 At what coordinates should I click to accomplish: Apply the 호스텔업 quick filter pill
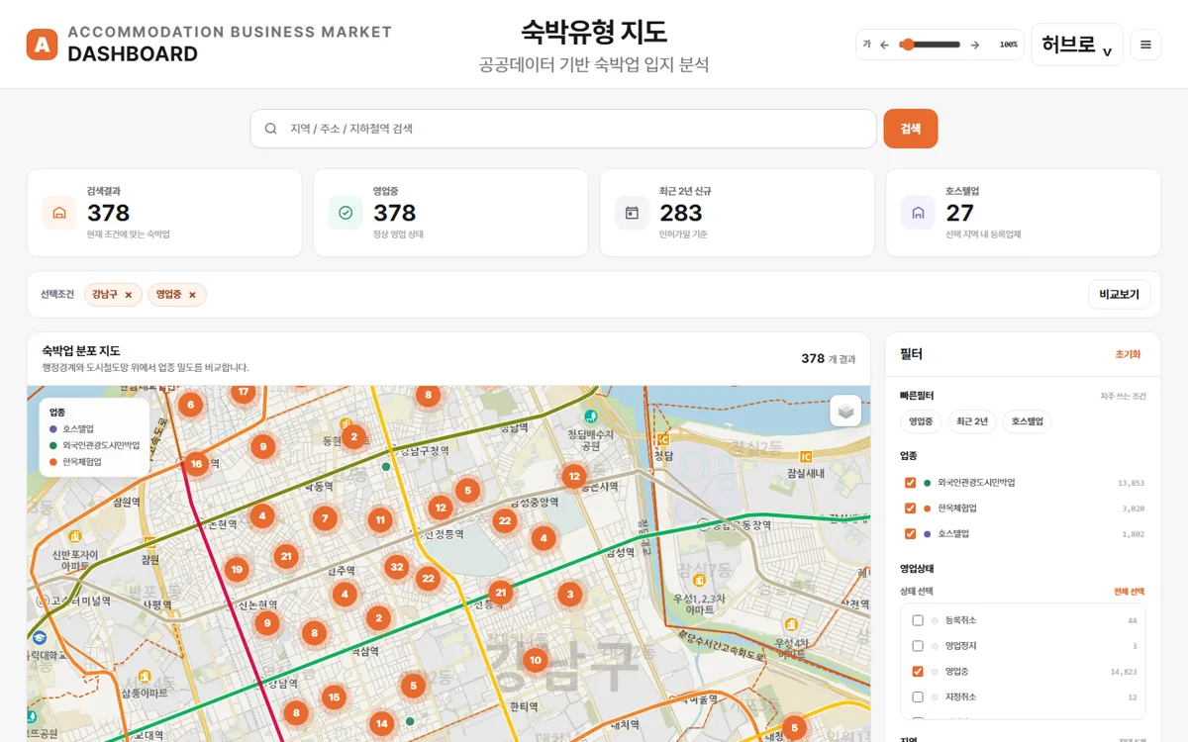[x=1028, y=421]
